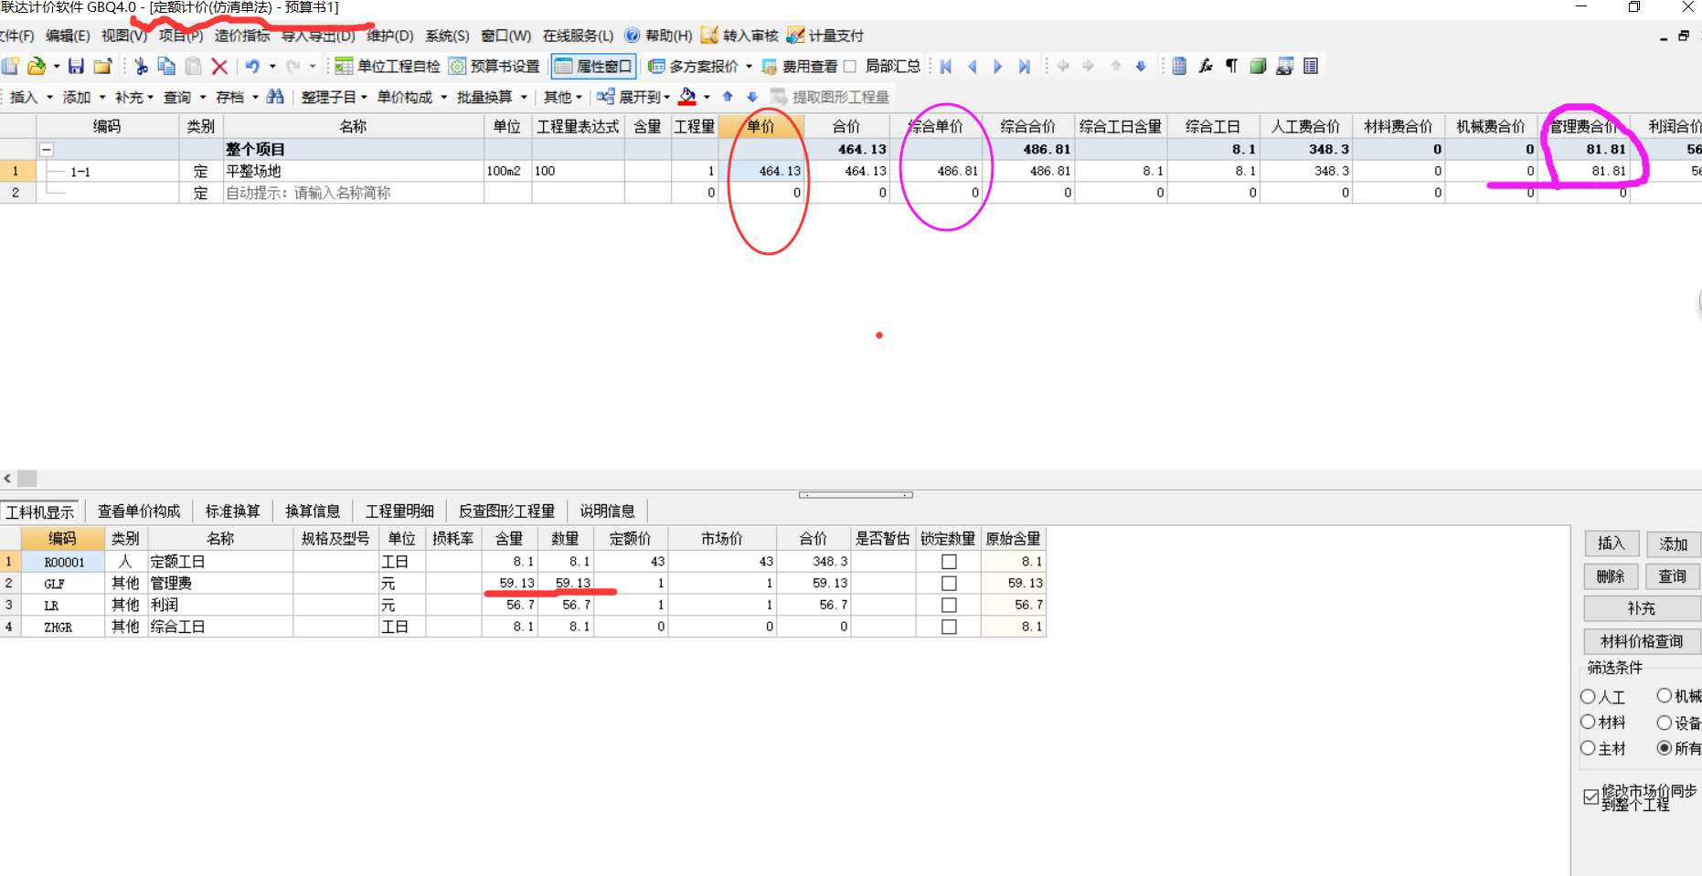Select the 人工 filter radio button

point(1588,696)
